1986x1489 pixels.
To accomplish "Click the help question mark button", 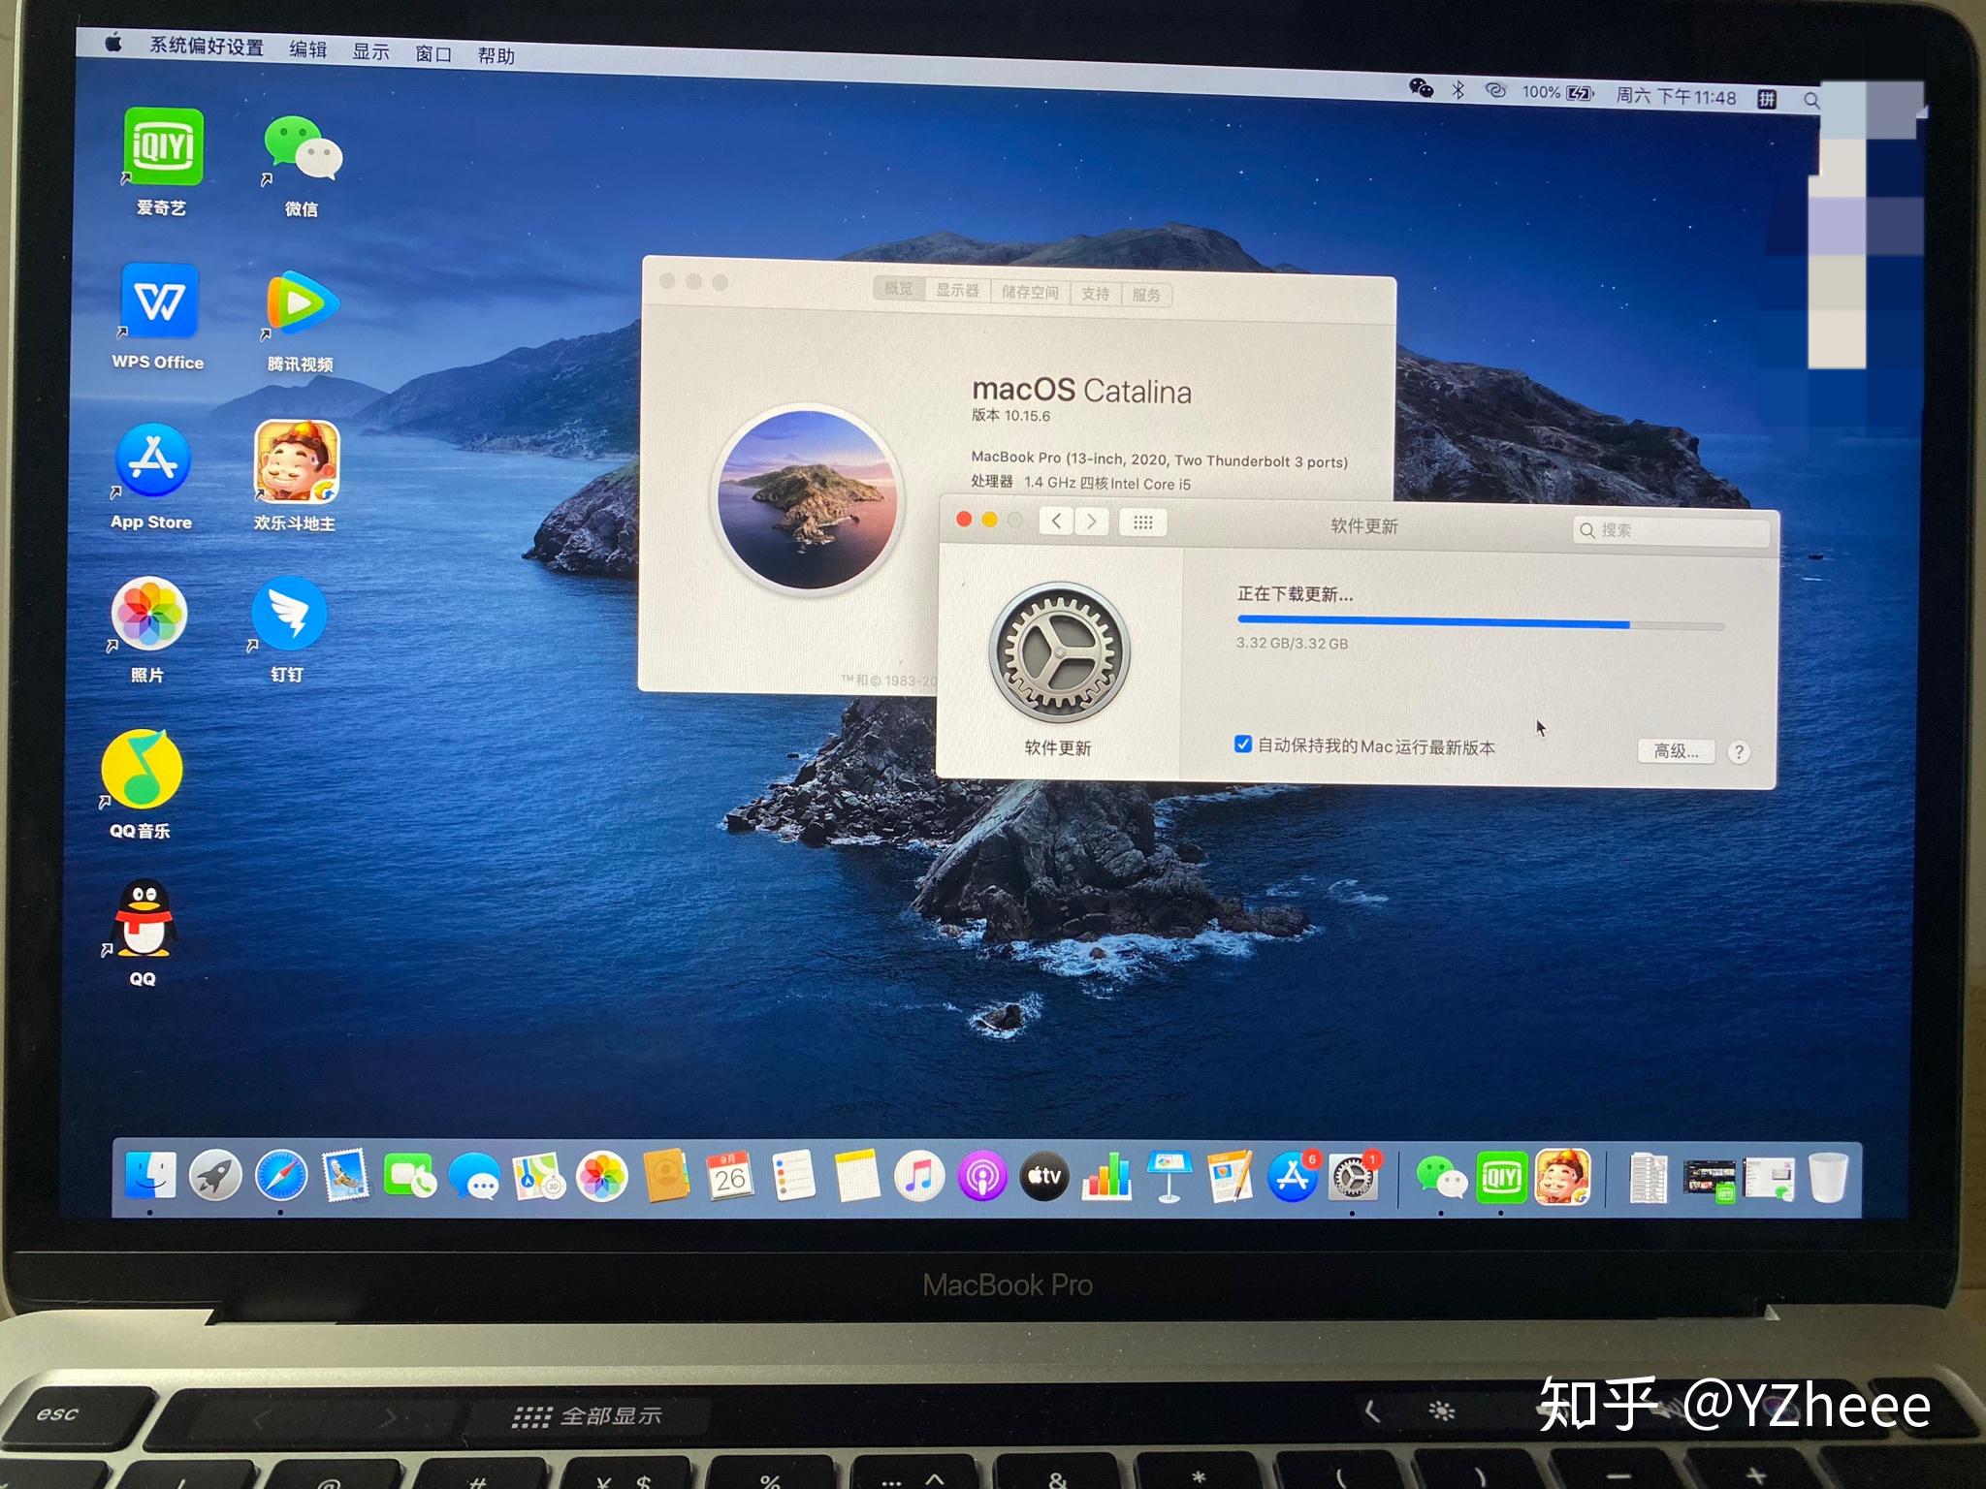I will (x=1740, y=752).
